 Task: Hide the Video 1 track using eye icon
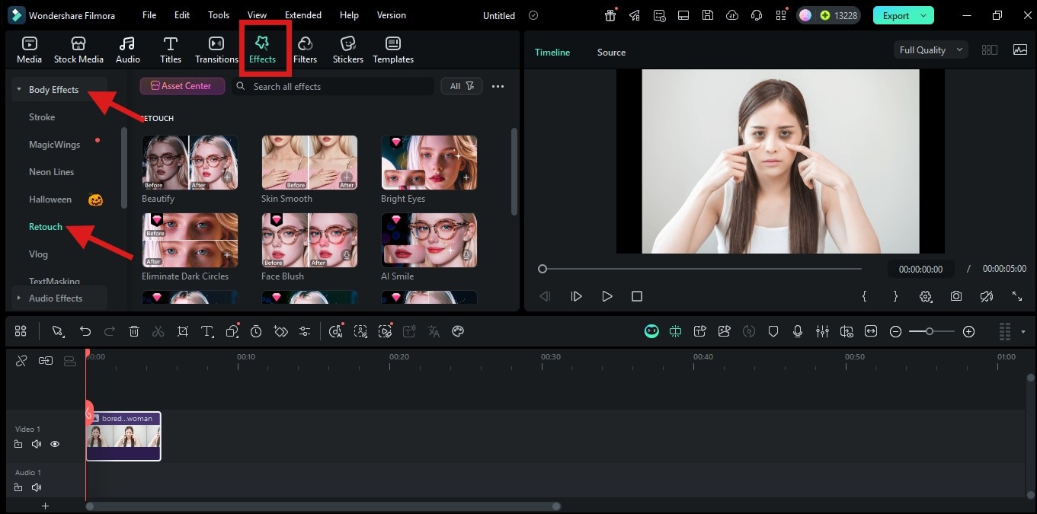[55, 444]
